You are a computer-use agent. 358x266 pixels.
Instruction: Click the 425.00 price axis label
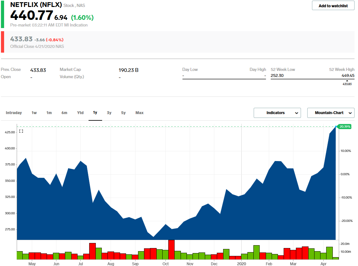10,132
